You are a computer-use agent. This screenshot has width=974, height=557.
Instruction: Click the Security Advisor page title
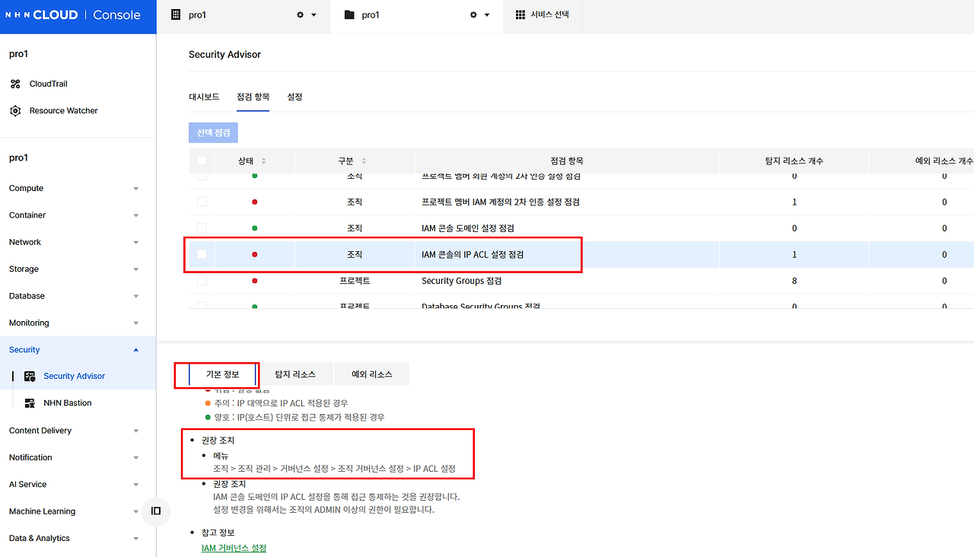224,55
